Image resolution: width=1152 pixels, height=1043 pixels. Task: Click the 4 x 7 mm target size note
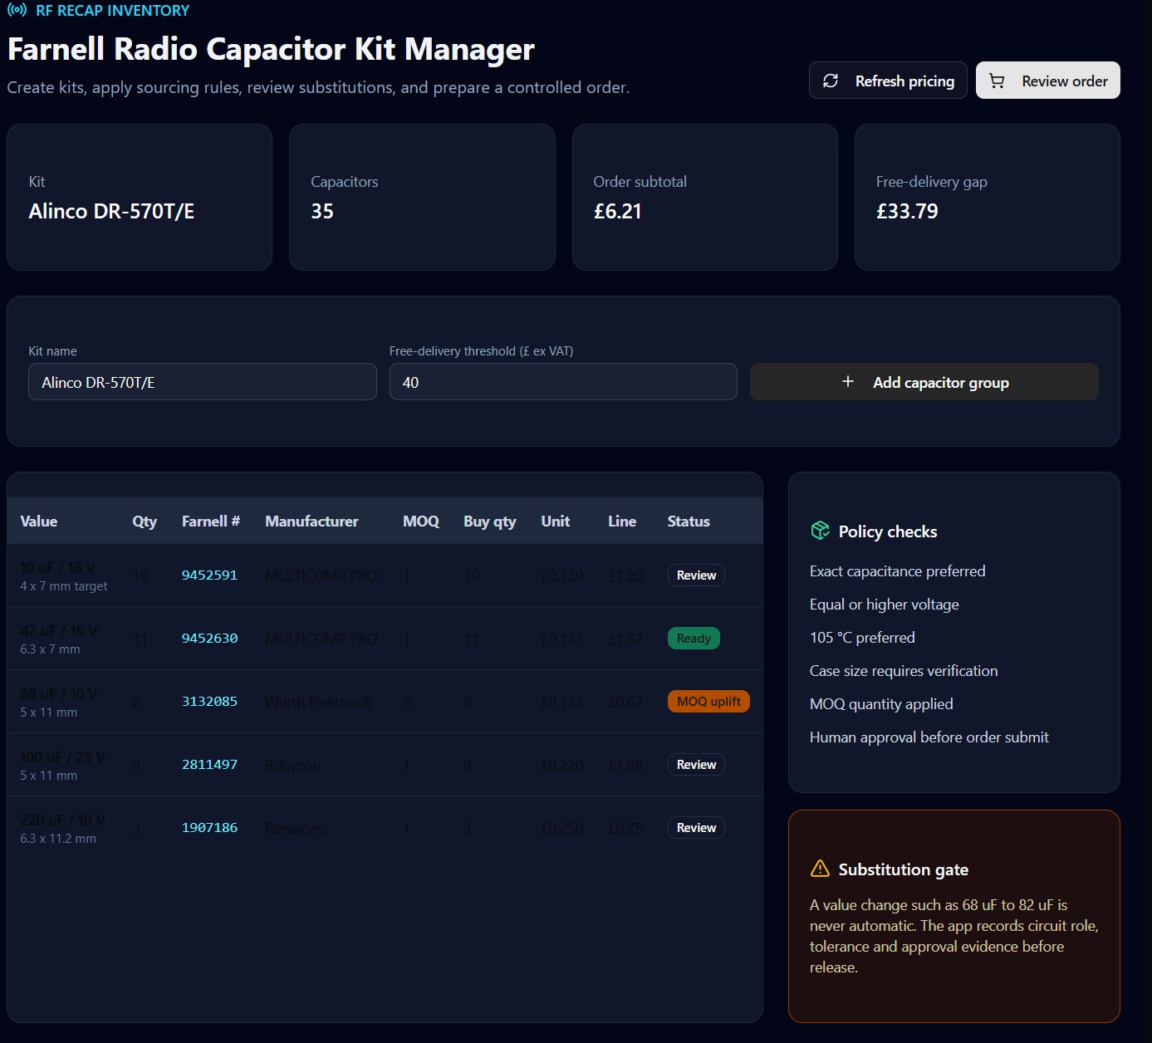[x=64, y=585]
